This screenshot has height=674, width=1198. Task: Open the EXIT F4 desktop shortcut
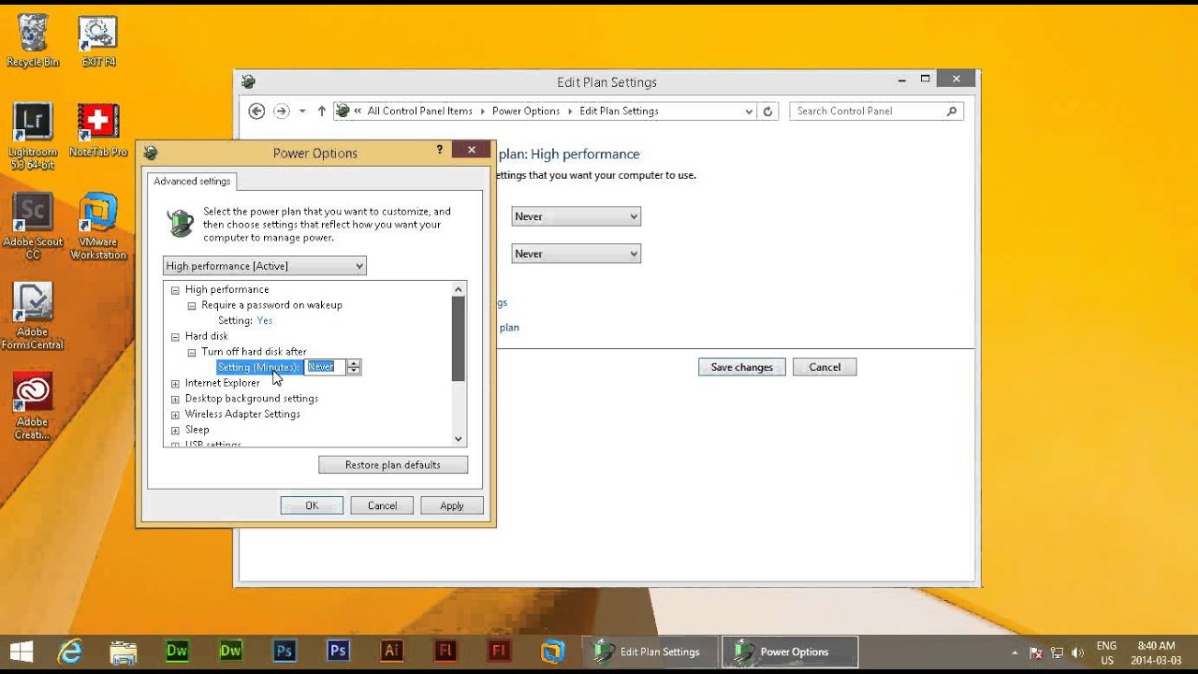(x=98, y=41)
